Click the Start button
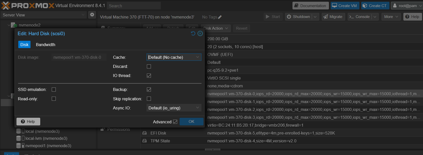423x155 pixels. tap(273, 17)
